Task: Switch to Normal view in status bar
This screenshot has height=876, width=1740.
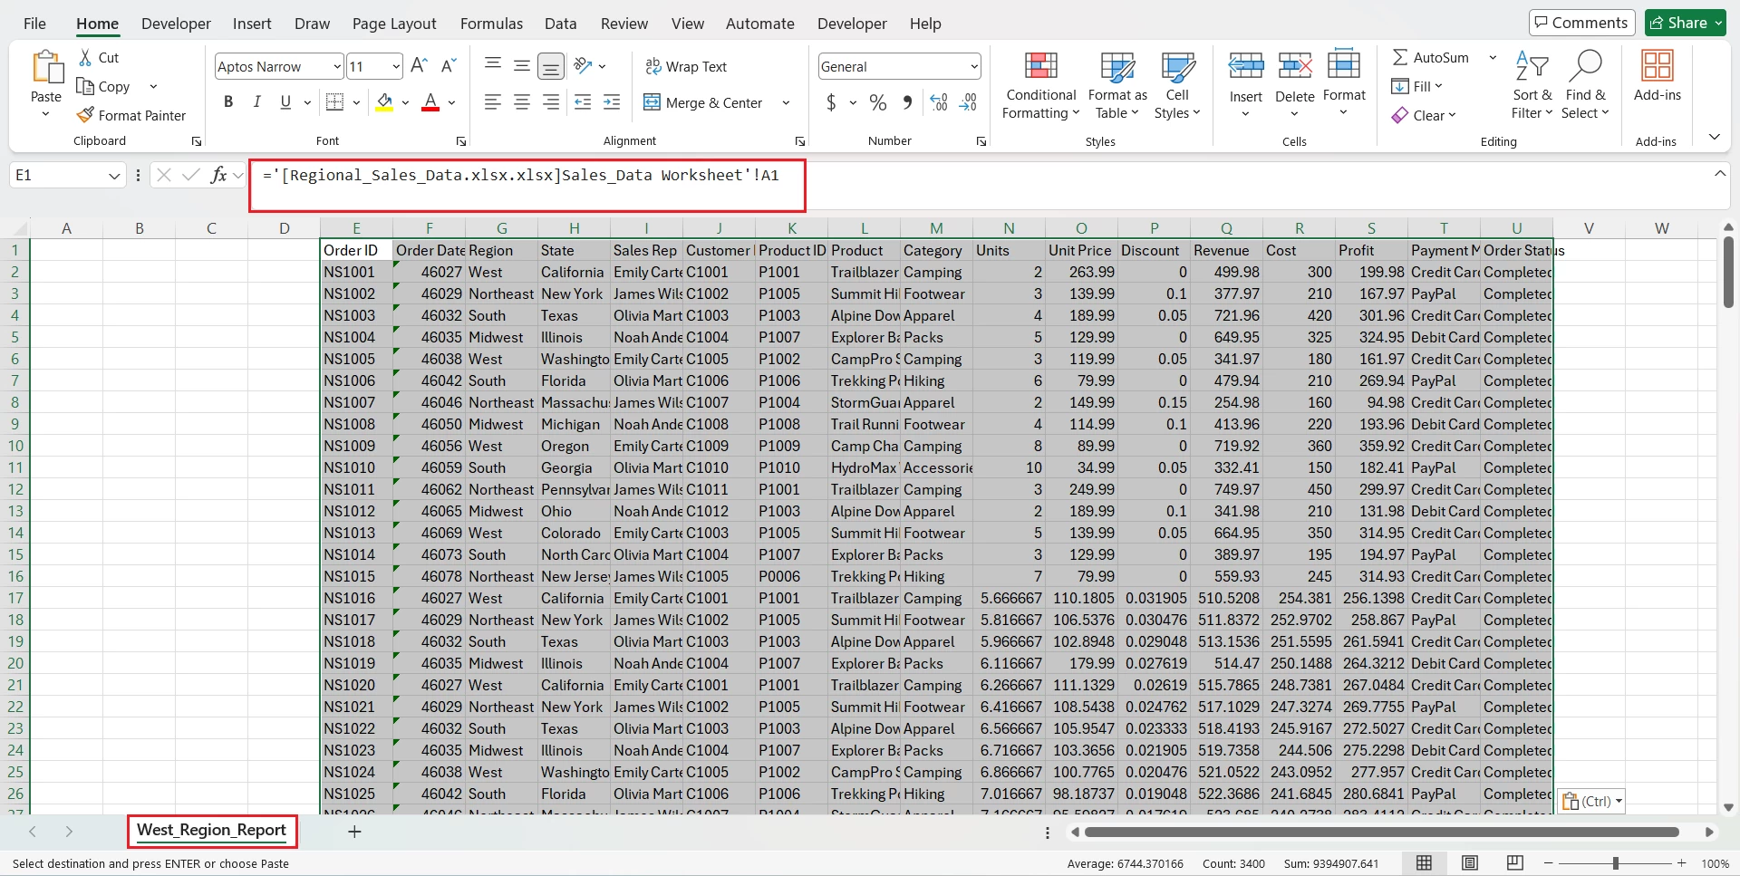Action: click(1424, 862)
